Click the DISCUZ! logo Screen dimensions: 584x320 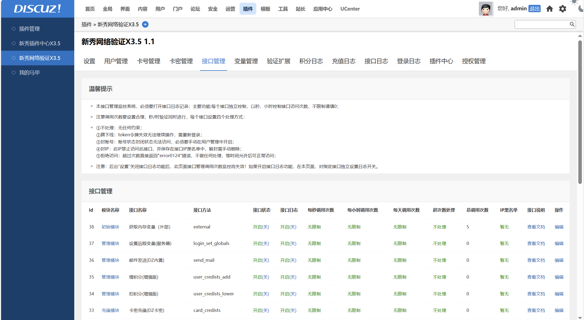click(38, 9)
